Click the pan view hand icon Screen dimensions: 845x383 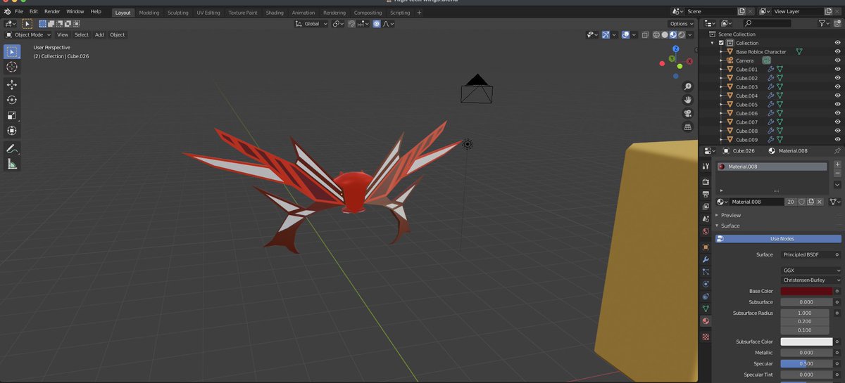coord(688,100)
